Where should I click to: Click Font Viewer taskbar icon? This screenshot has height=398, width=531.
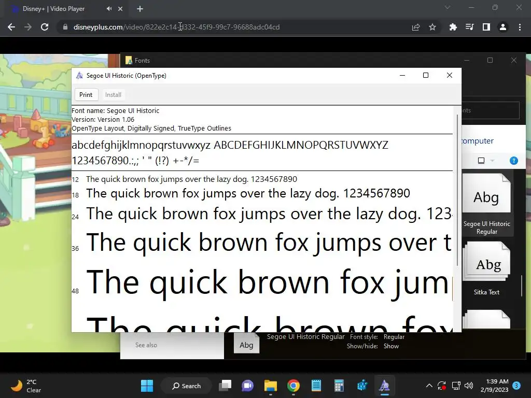point(384,386)
